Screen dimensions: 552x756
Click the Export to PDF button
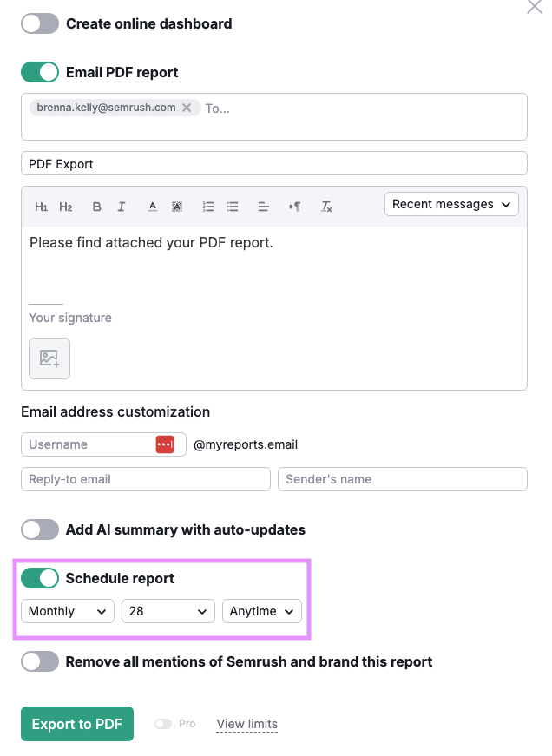(77, 724)
